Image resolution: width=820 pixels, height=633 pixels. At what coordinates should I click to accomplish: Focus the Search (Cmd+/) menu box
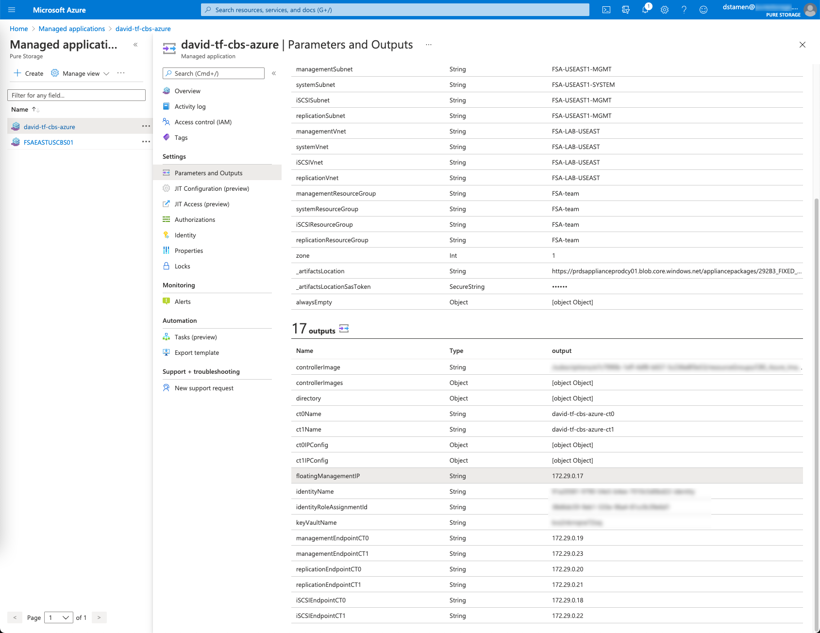[214, 73]
